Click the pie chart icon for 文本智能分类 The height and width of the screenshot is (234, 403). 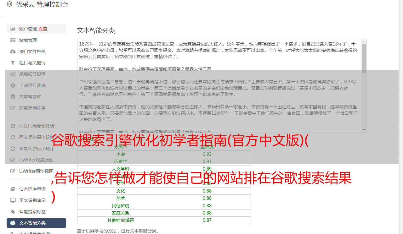[x=13, y=223]
